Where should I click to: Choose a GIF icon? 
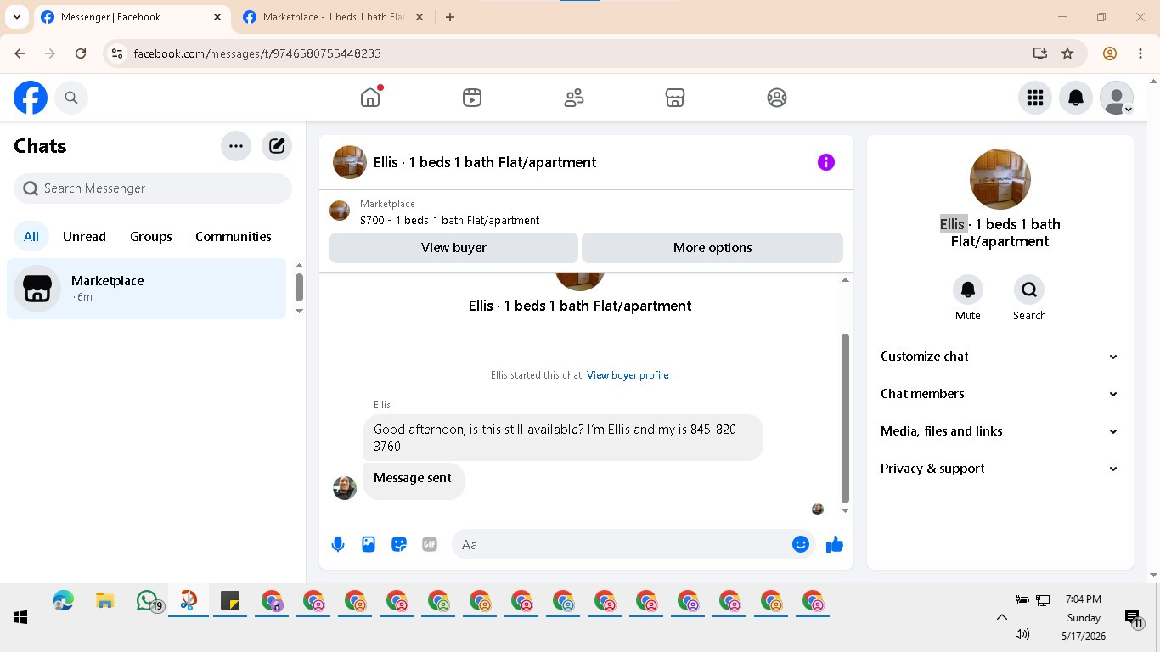430,545
